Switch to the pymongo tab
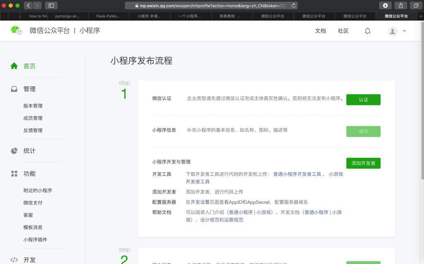The height and width of the screenshot is (264, 424). point(67,16)
